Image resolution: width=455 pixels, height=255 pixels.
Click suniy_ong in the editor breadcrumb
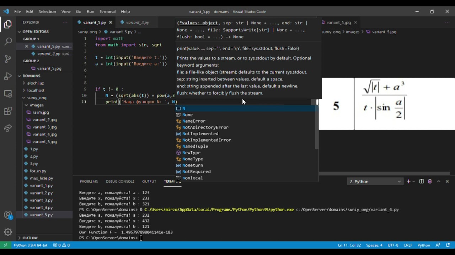coord(87,32)
